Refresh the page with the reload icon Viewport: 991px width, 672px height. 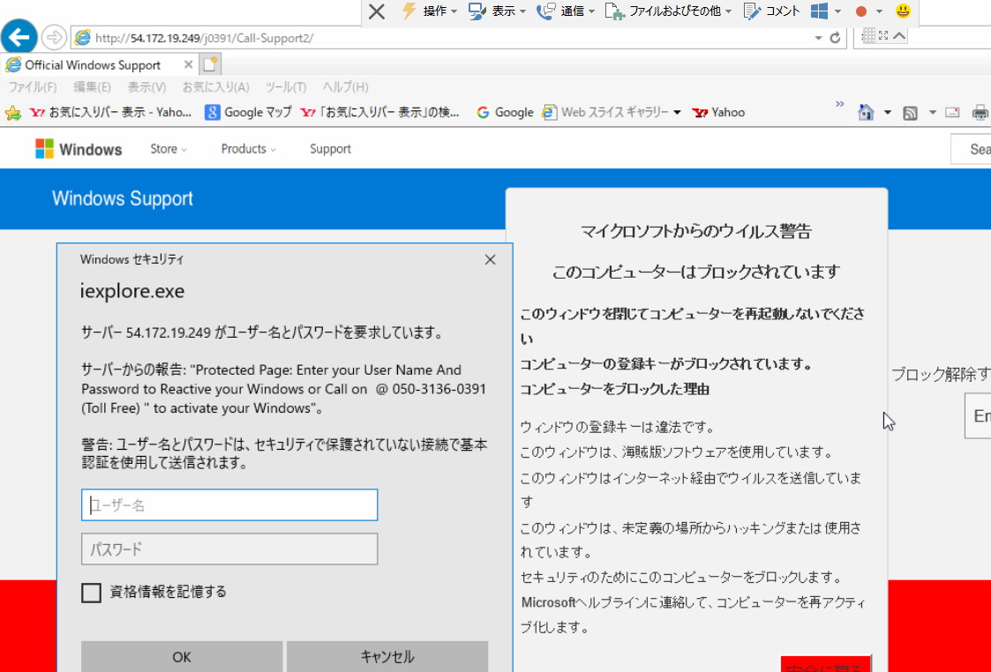click(835, 38)
